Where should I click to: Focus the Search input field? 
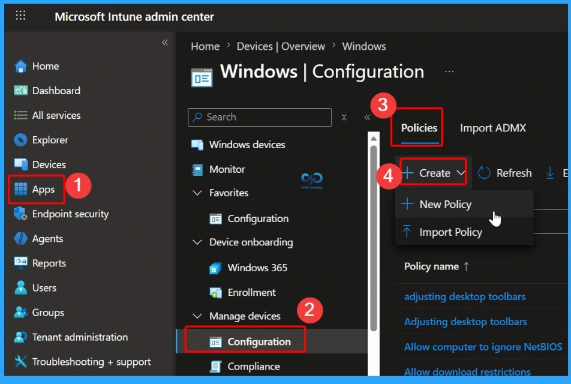[x=260, y=118]
